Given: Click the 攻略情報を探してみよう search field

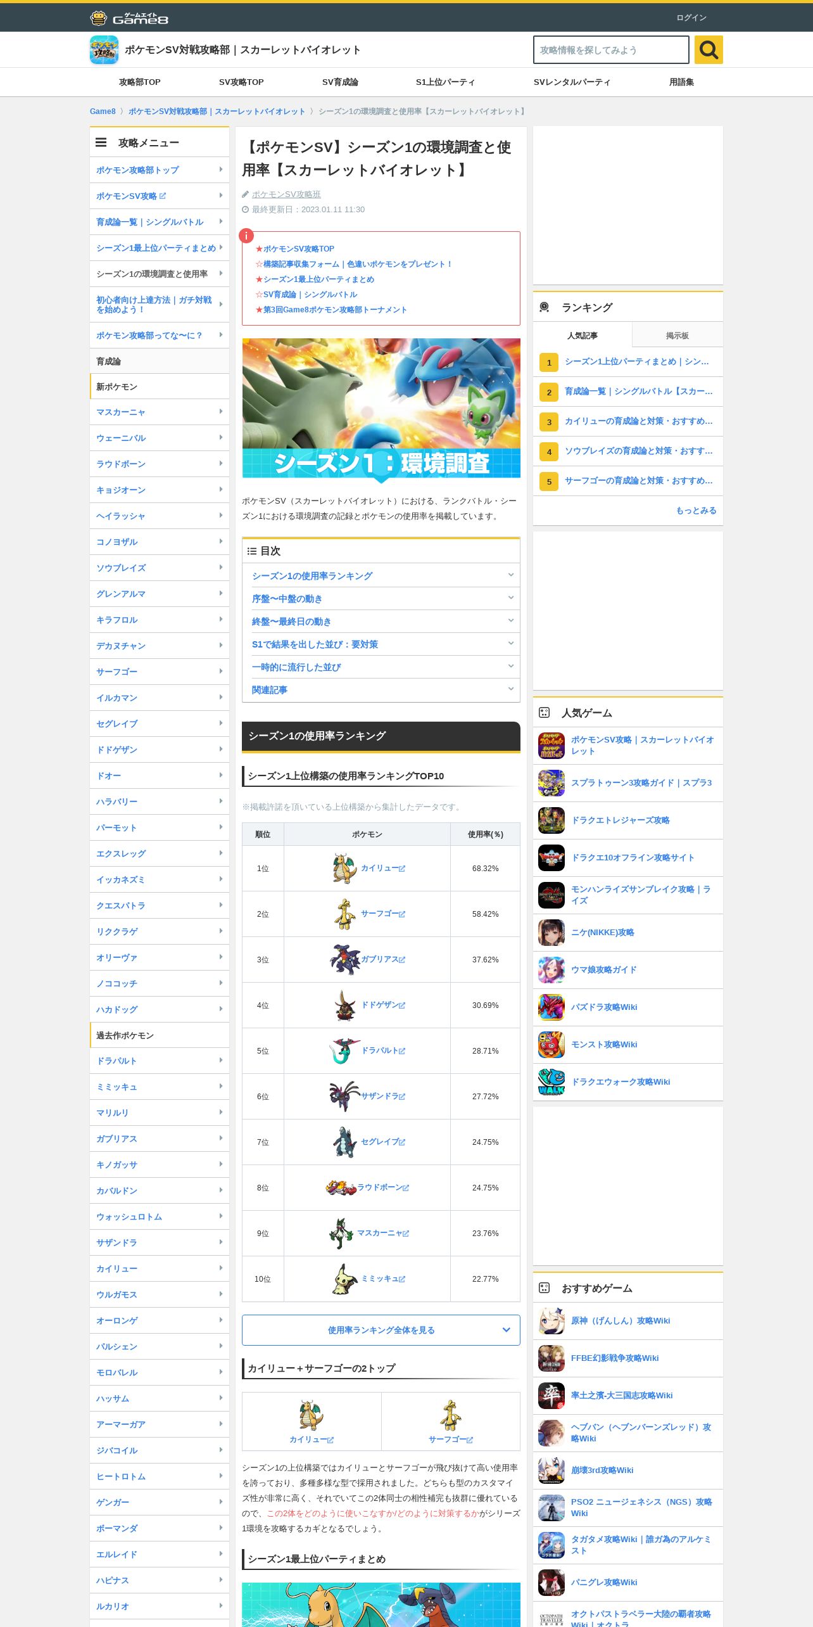Looking at the screenshot, I should tap(611, 50).
